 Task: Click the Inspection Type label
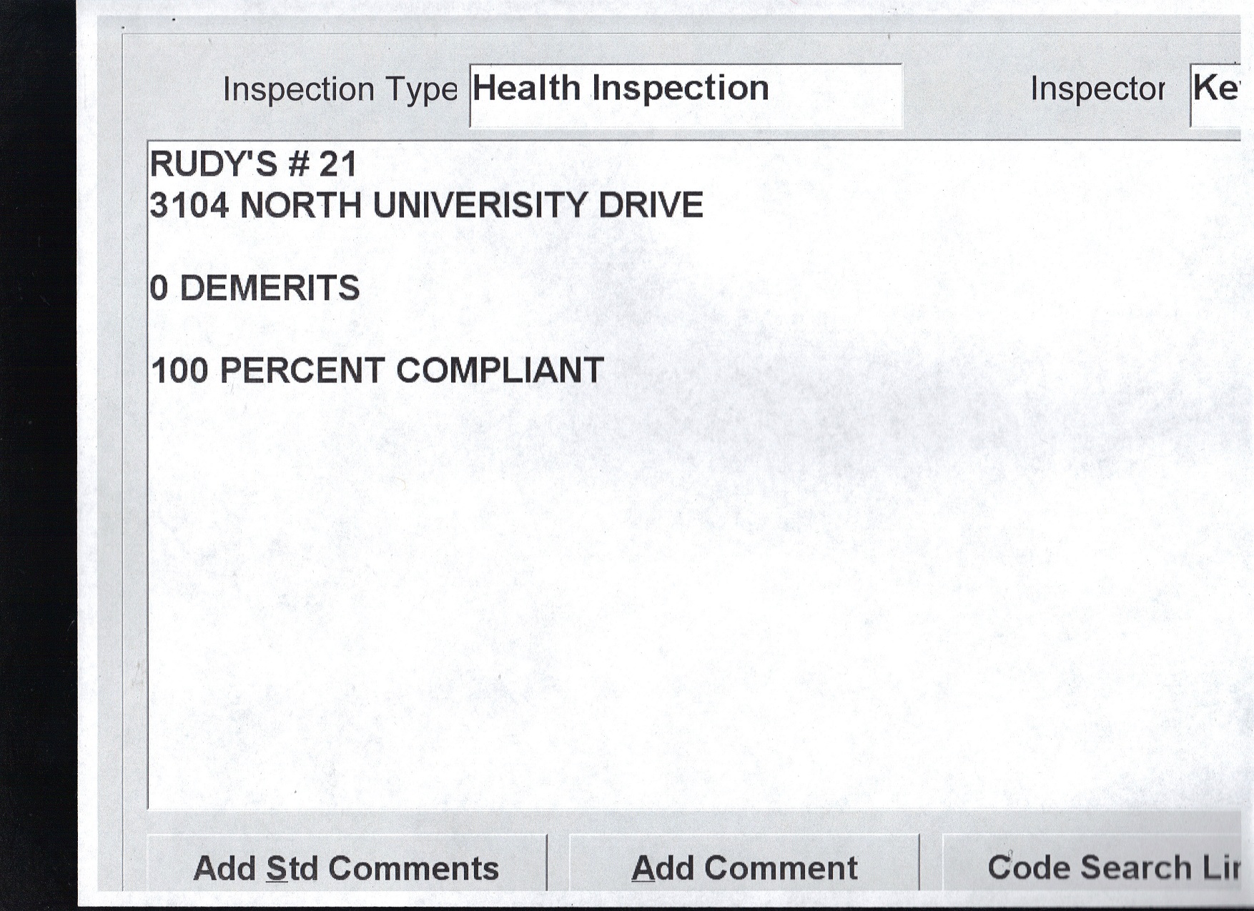tap(340, 90)
